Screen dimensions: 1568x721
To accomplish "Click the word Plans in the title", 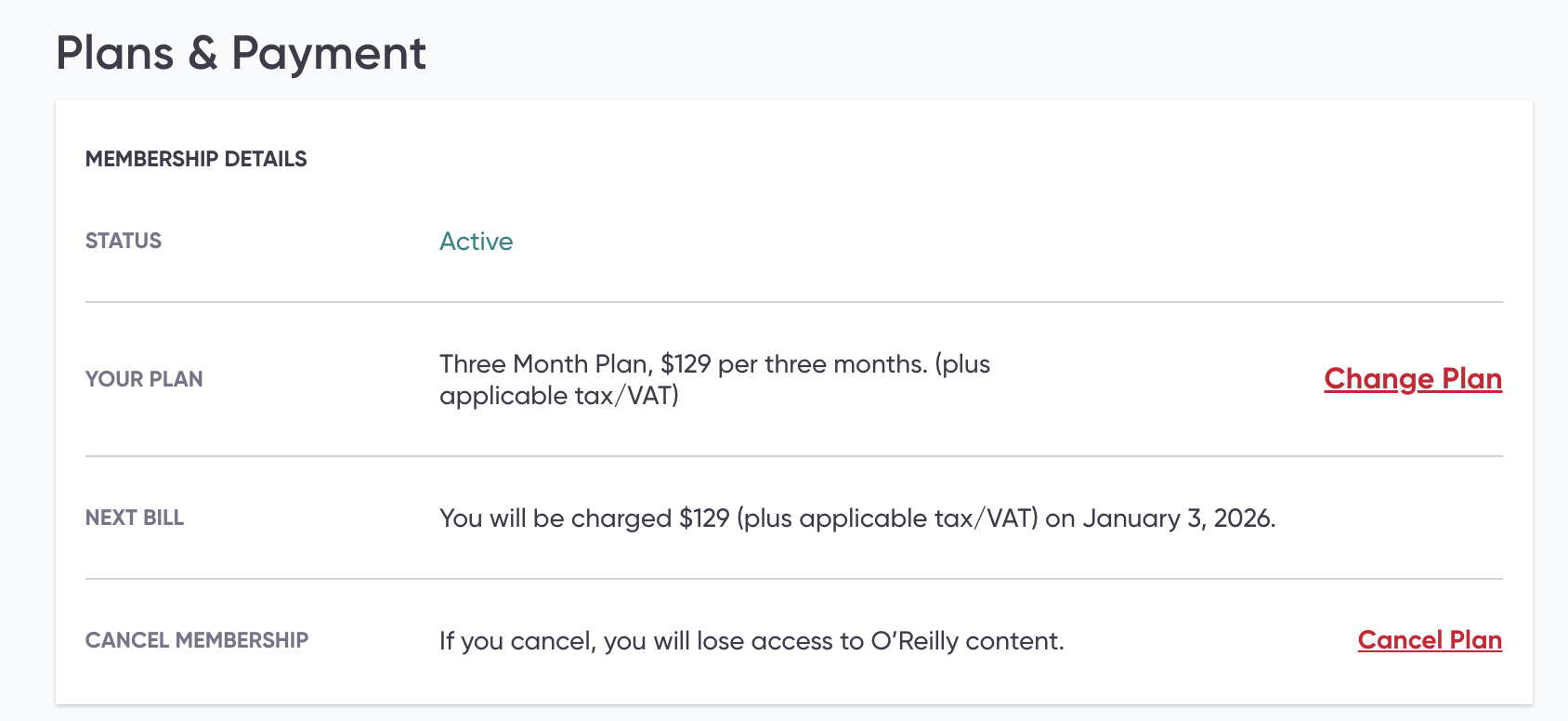I will tap(115, 53).
